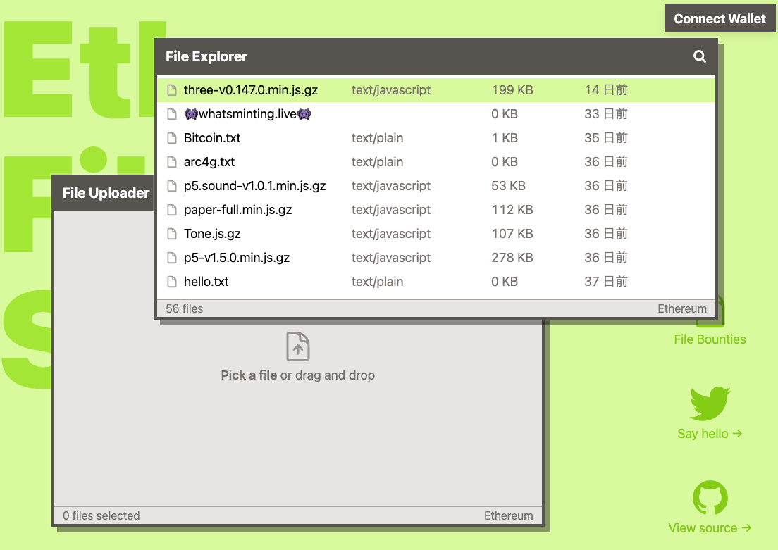Select p5.sound-v1.0.1.min.js.gz file
Viewport: 778px width, 550px height.
click(254, 186)
